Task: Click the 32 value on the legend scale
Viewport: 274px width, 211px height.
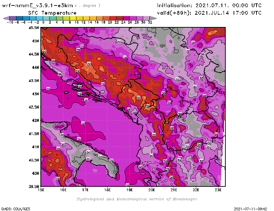Action: tap(150, 22)
